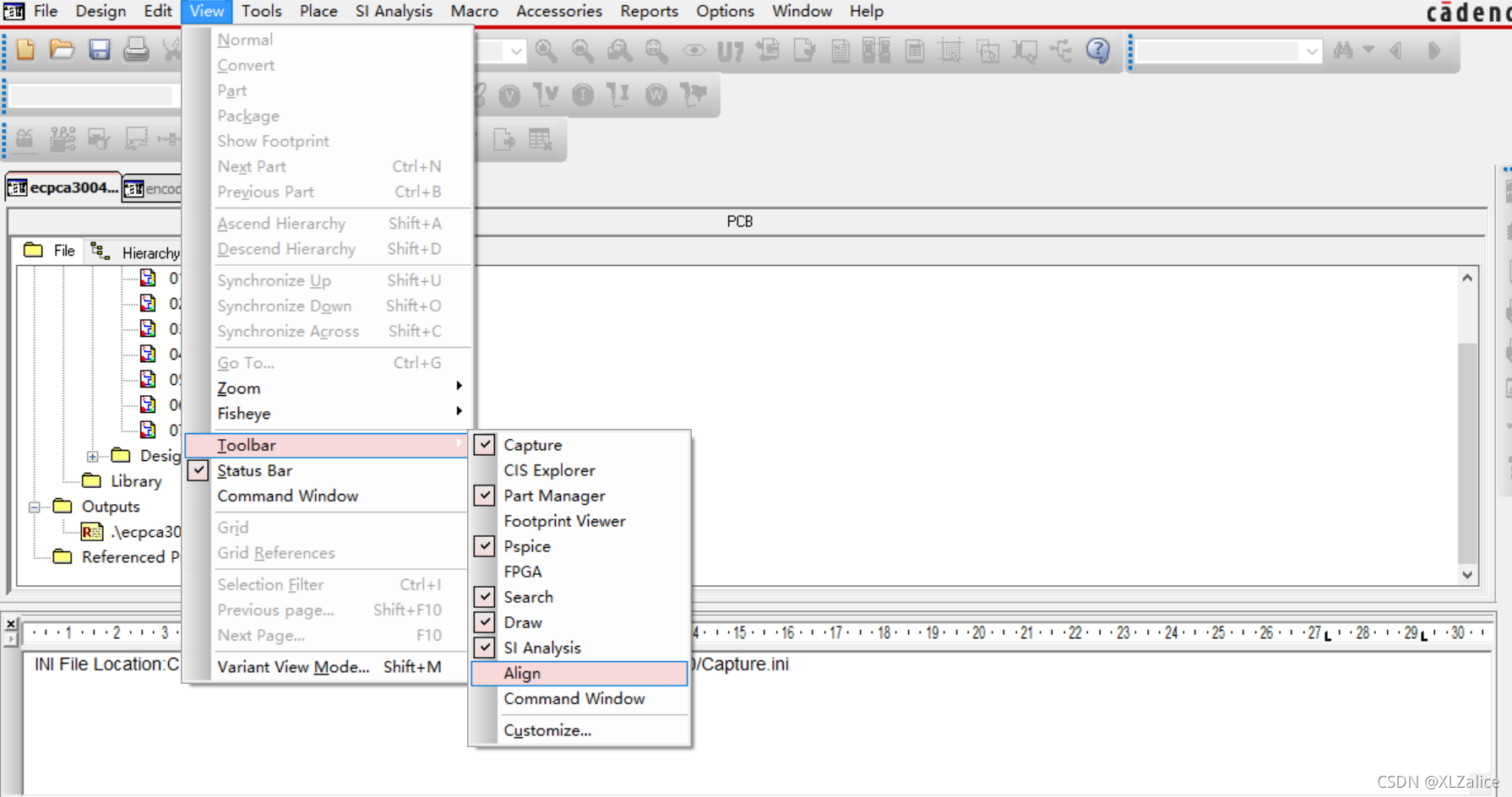Click the PSpice power marker W icon

point(656,95)
